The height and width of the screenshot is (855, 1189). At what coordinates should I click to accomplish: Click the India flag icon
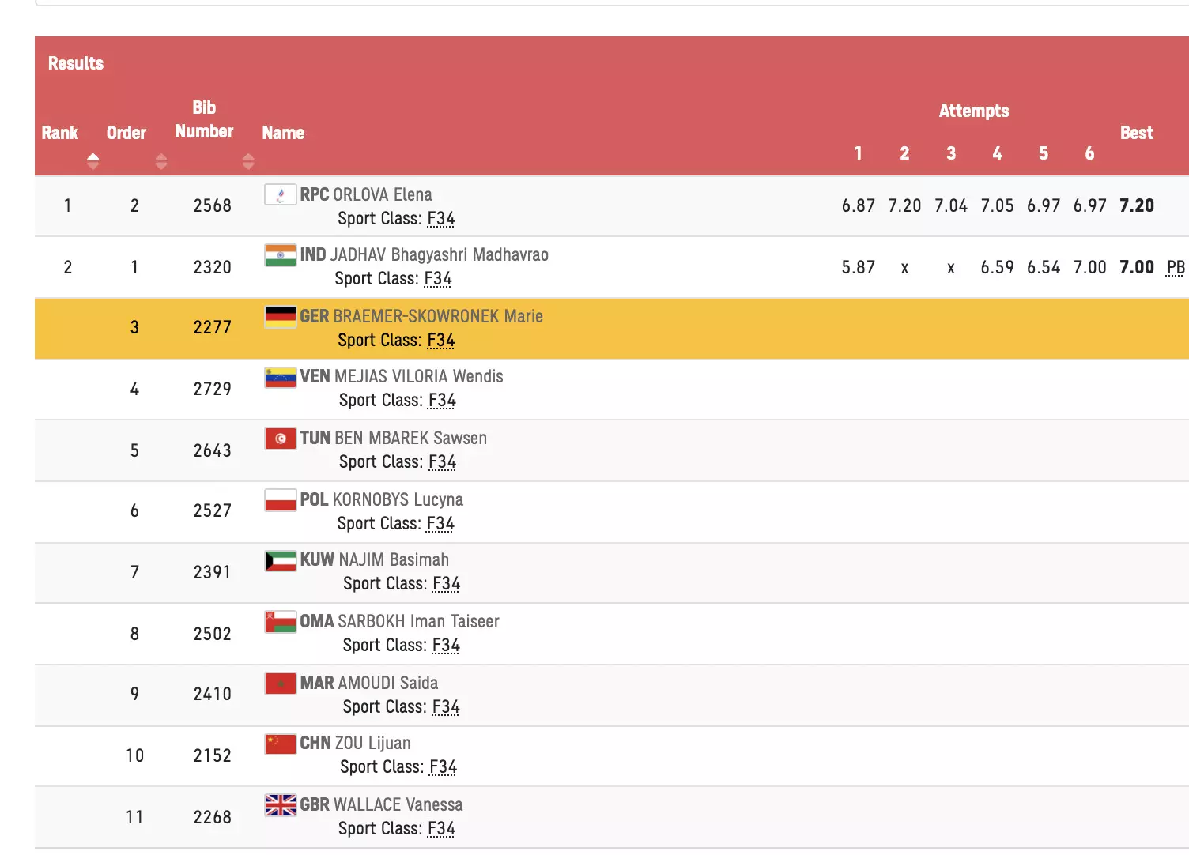pyautogui.click(x=280, y=255)
